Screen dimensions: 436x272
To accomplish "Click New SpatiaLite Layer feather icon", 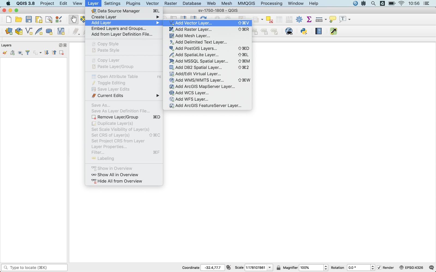I will click(x=39, y=31).
